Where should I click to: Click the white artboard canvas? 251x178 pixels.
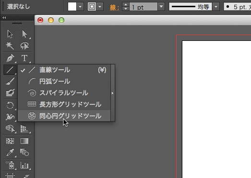217,109
